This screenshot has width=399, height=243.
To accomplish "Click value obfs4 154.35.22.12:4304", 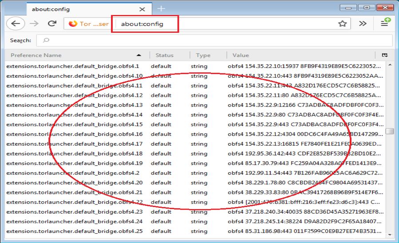I will tap(305, 134).
